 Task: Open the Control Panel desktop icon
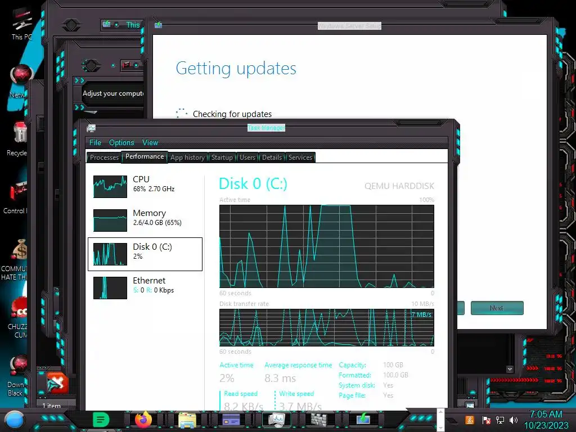(x=16, y=197)
